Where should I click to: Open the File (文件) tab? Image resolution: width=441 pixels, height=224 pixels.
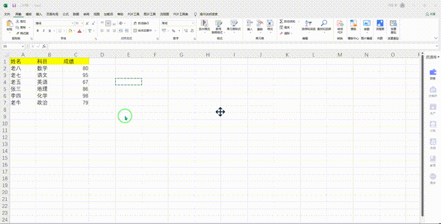(x=7, y=14)
